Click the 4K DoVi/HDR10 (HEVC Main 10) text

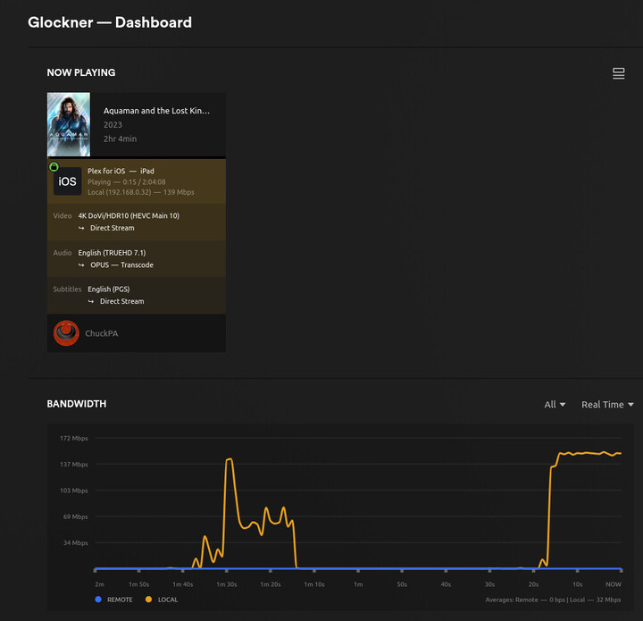[x=129, y=215]
